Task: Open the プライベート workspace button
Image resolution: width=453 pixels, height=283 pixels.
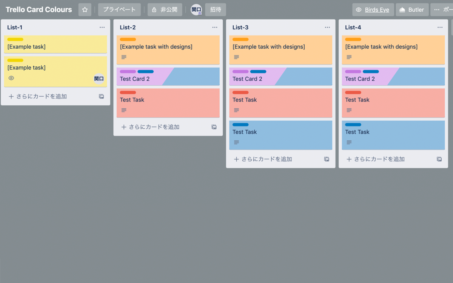Action: (x=120, y=10)
